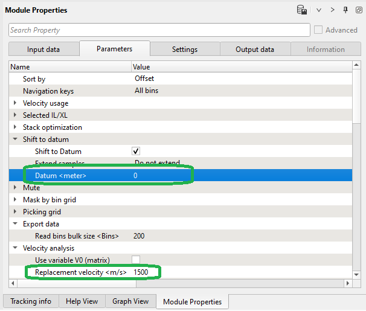Expand the Velocity usage group
This screenshot has width=366, height=311.
pos(16,103)
